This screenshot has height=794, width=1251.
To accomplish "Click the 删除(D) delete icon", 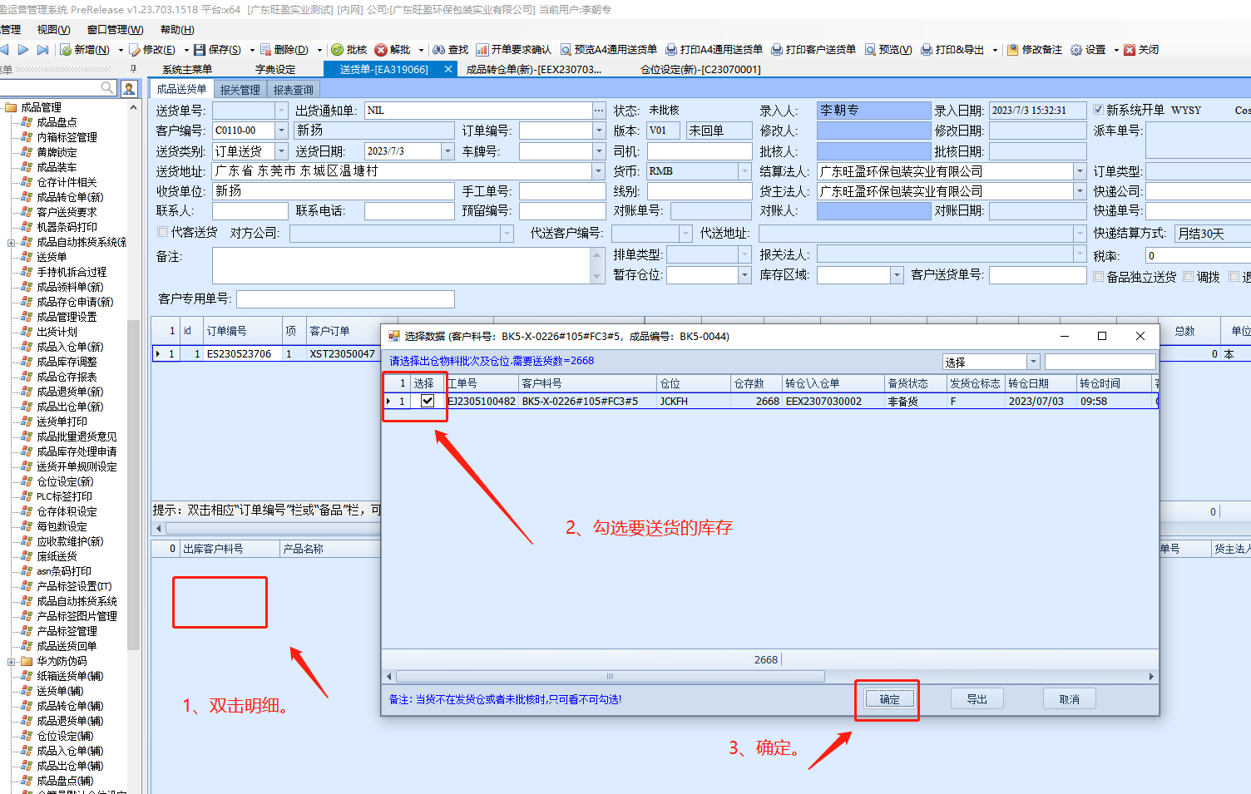I will pos(265,50).
